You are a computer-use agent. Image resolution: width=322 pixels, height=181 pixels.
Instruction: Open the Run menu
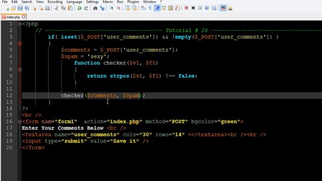click(120, 2)
